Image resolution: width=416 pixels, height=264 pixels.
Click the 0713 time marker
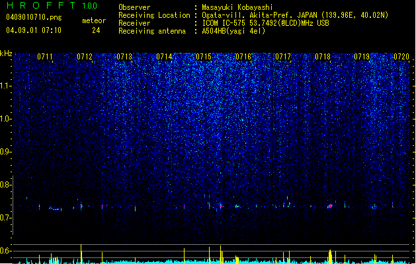coord(124,57)
